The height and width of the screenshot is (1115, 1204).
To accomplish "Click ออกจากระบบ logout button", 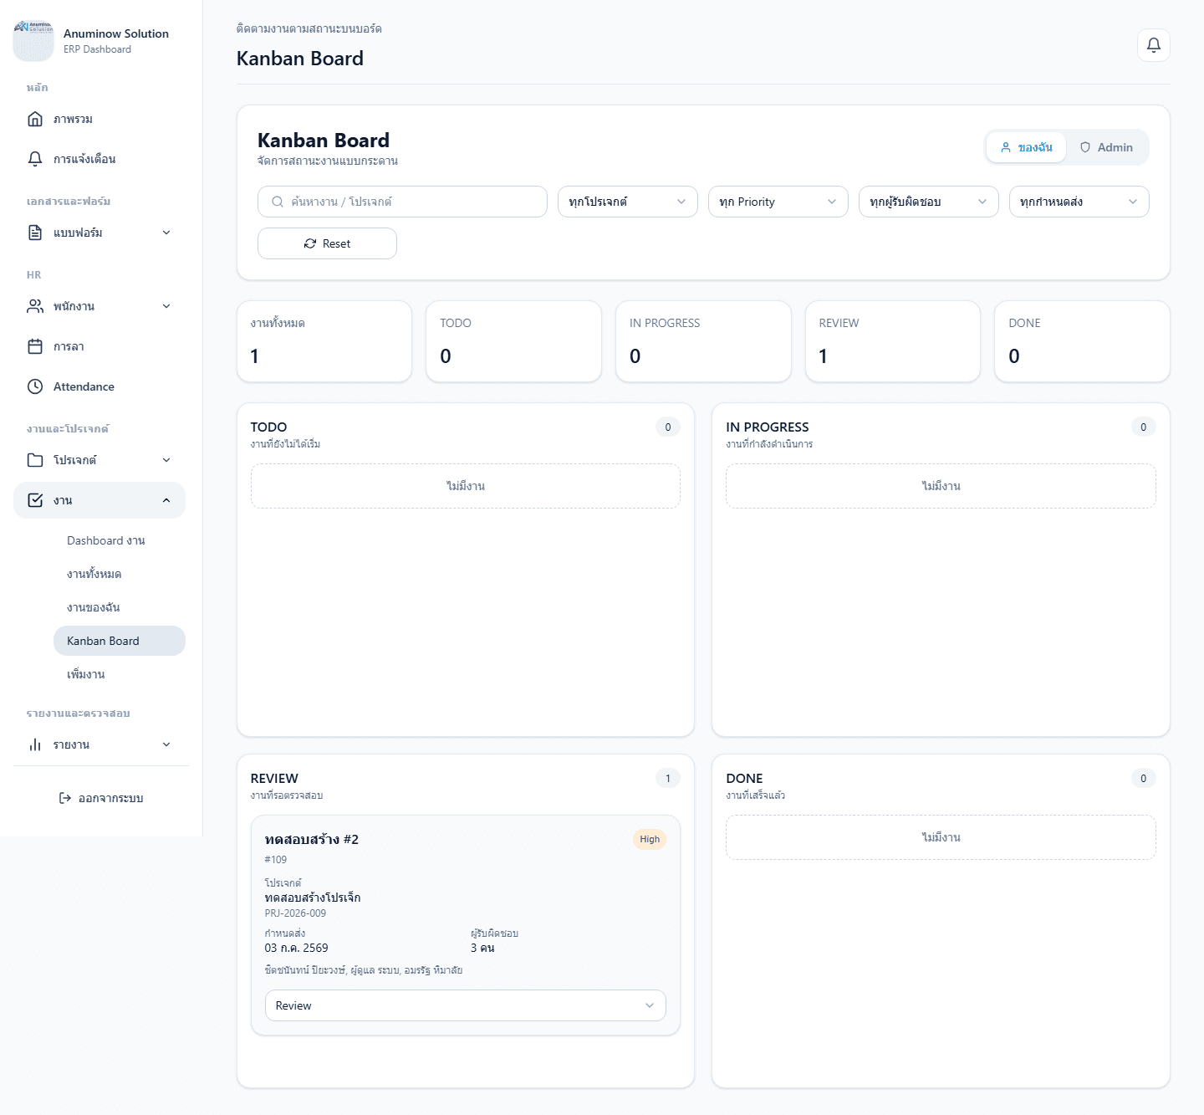I will click(x=101, y=798).
